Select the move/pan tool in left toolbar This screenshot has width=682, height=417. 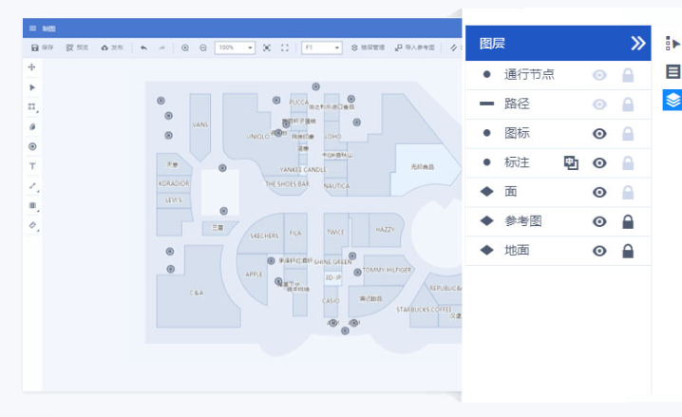[32, 67]
